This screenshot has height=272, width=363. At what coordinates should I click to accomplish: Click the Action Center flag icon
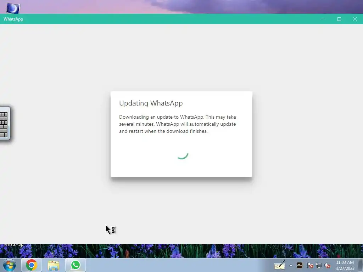(310, 265)
